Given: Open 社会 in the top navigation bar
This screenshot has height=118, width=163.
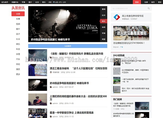Looking at the screenshot, I should pyautogui.click(x=37, y=2).
